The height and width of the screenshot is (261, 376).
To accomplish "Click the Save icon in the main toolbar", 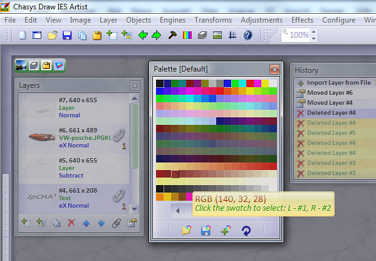I will click(x=67, y=35).
